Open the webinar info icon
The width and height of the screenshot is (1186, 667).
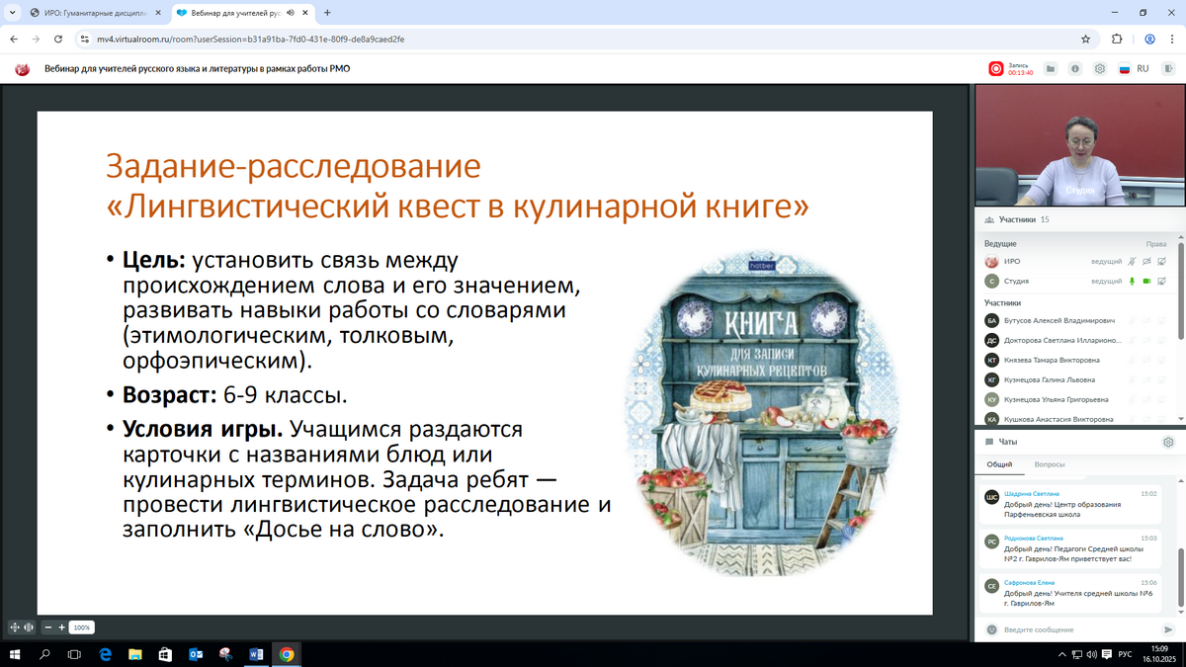1074,68
